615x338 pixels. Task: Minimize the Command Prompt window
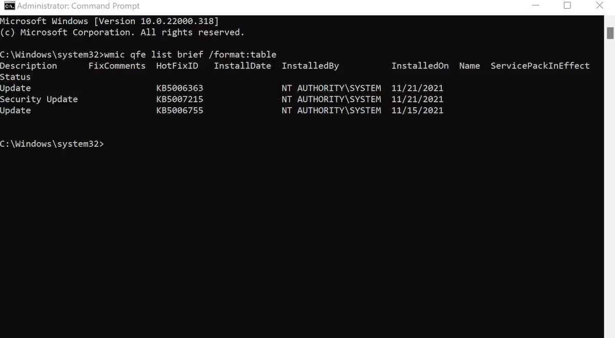click(535, 6)
